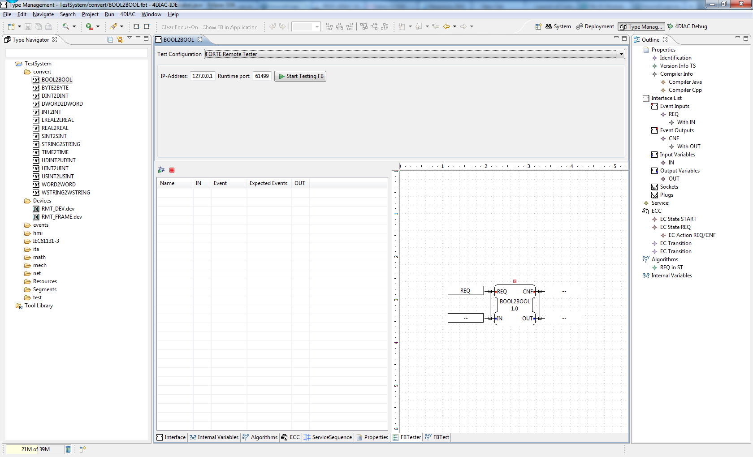Click the IN value box left of block

coord(466,318)
